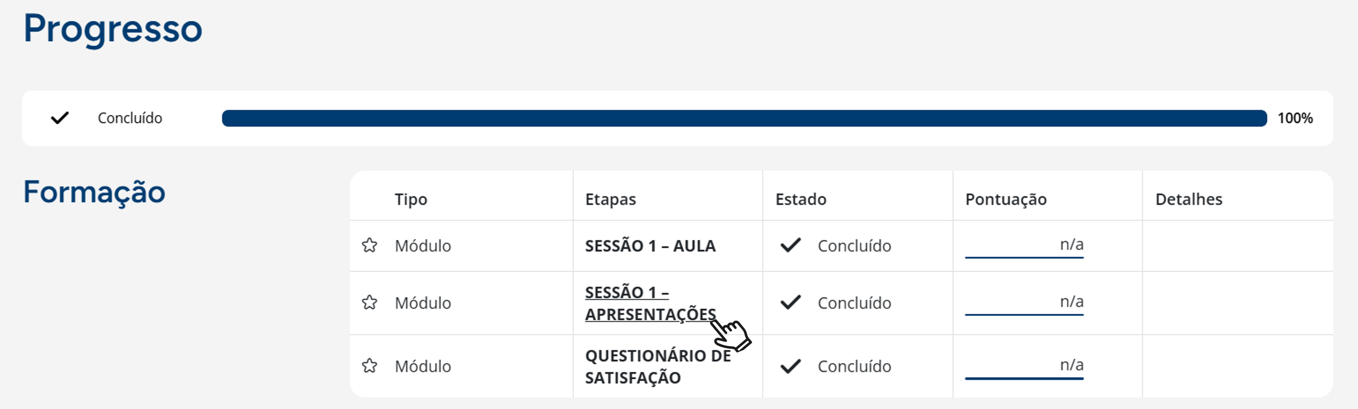This screenshot has width=1358, height=409.
Task: Click the blue 100% progress bar
Action: tap(744, 118)
